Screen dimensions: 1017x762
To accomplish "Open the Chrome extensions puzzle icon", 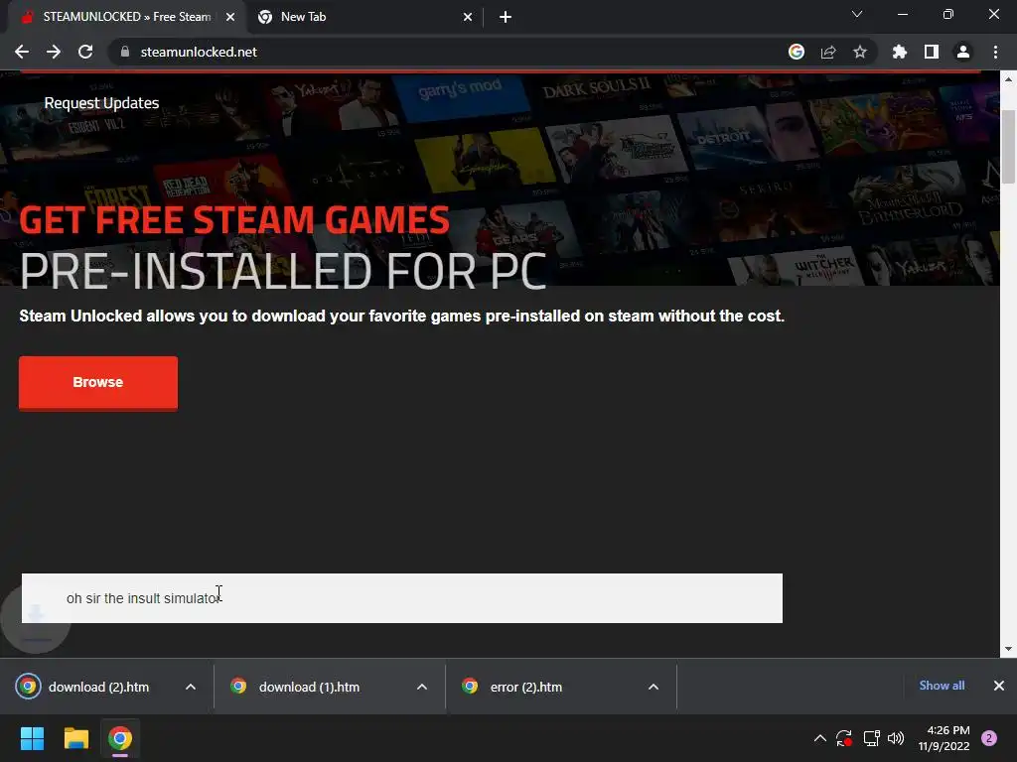I will pyautogui.click(x=900, y=52).
